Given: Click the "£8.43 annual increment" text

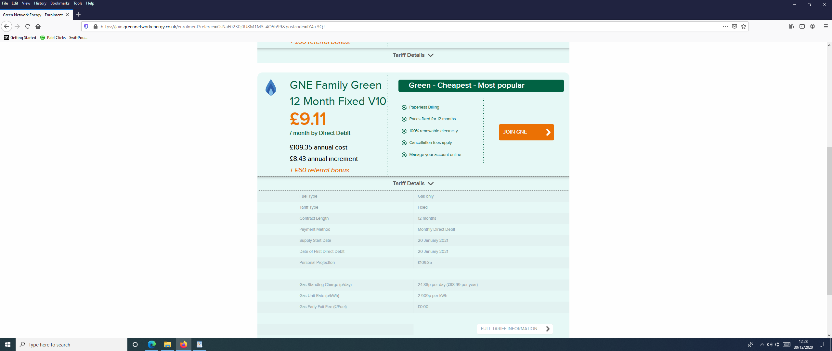Looking at the screenshot, I should pyautogui.click(x=323, y=159).
